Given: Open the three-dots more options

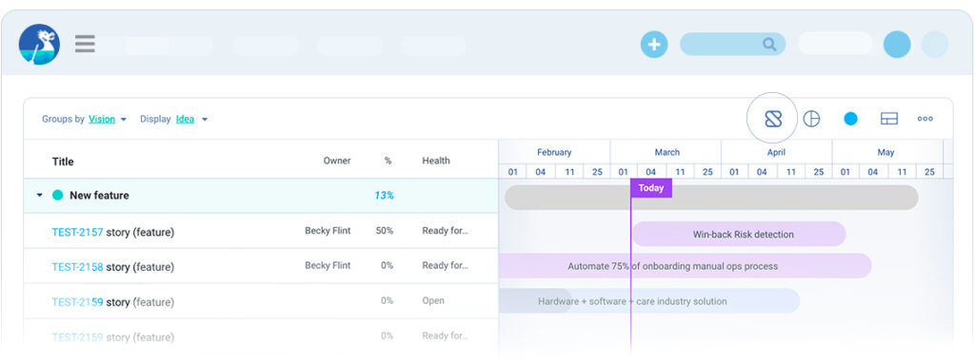Looking at the screenshot, I should pyautogui.click(x=925, y=119).
